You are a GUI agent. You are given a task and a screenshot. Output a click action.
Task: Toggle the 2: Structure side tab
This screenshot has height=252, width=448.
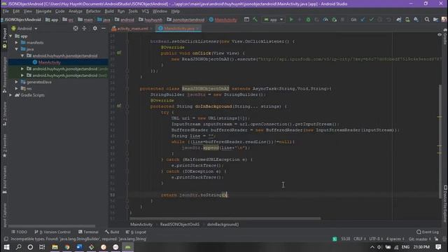click(4, 113)
